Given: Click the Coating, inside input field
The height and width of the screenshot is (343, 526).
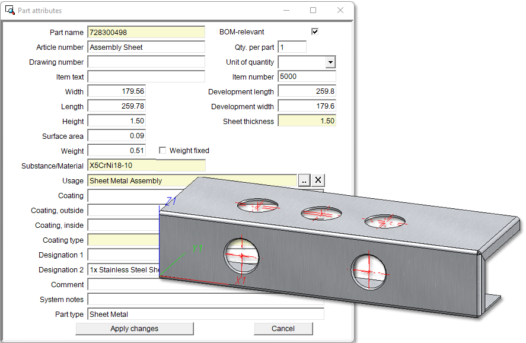Looking at the screenshot, I should [123, 225].
